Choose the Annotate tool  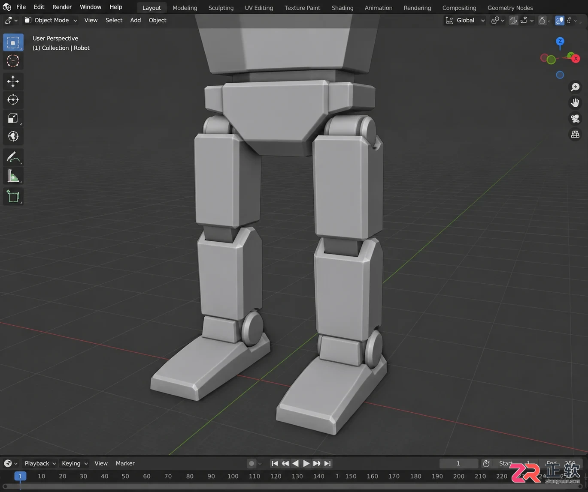click(13, 157)
